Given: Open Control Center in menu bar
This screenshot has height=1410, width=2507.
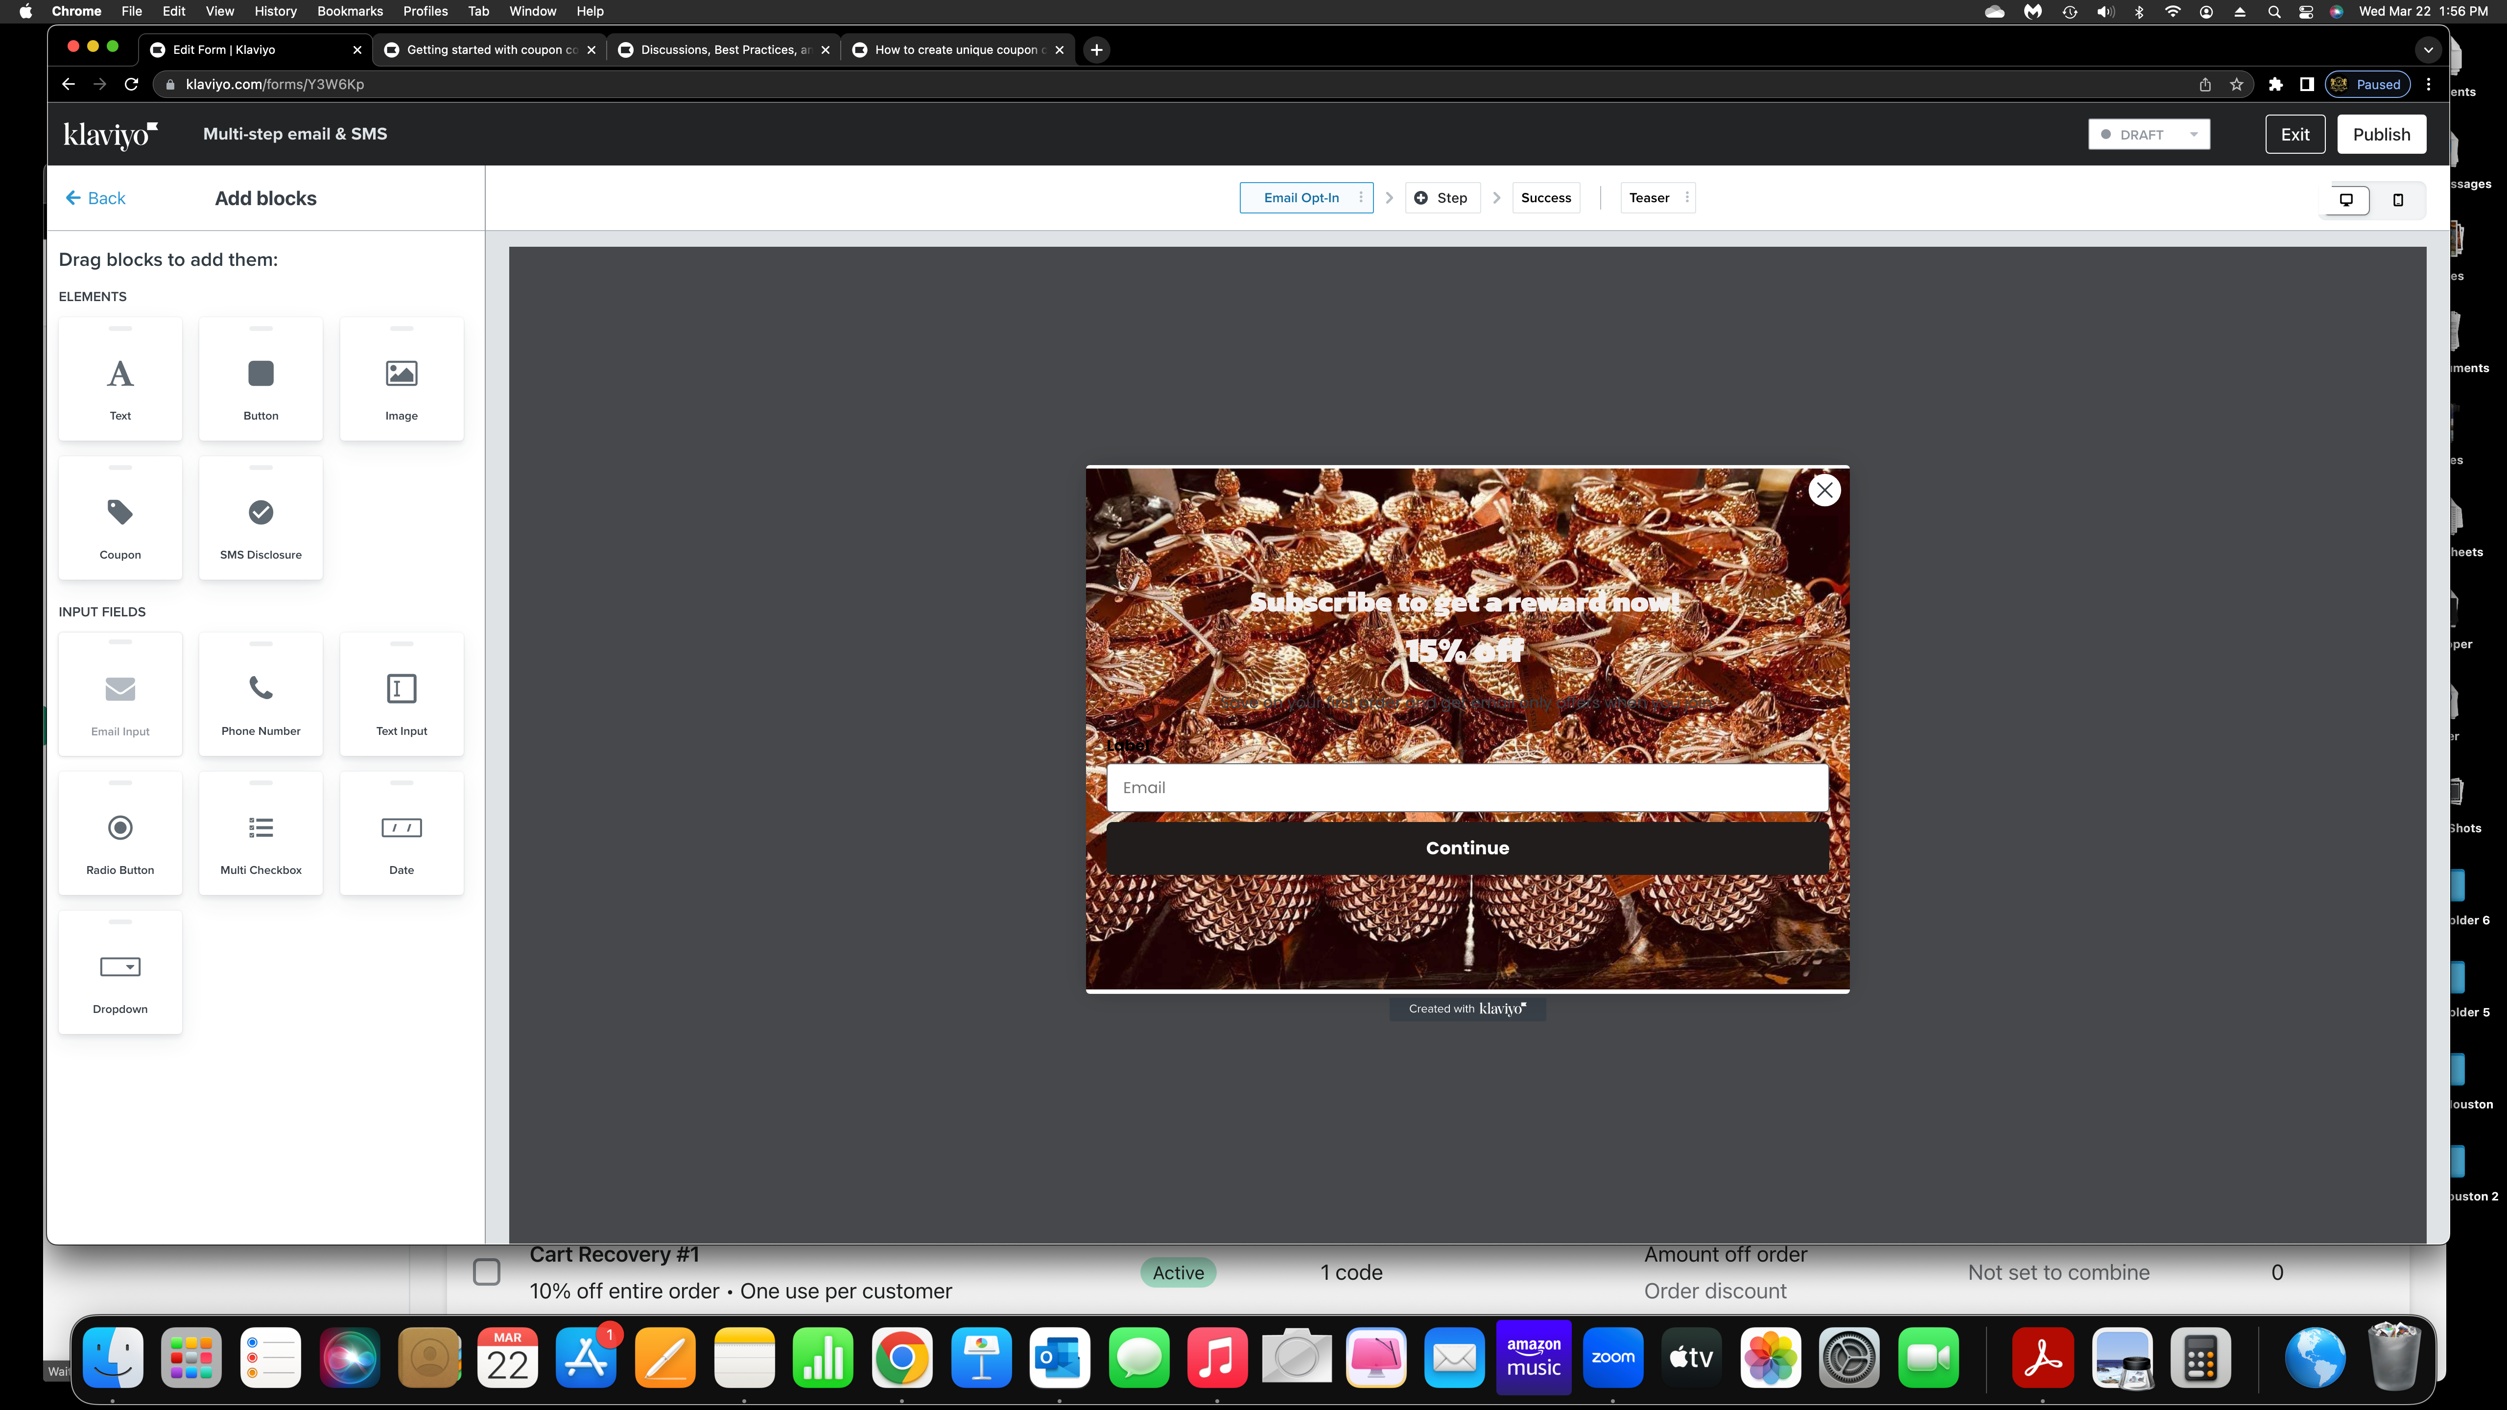Looking at the screenshot, I should 2306,12.
